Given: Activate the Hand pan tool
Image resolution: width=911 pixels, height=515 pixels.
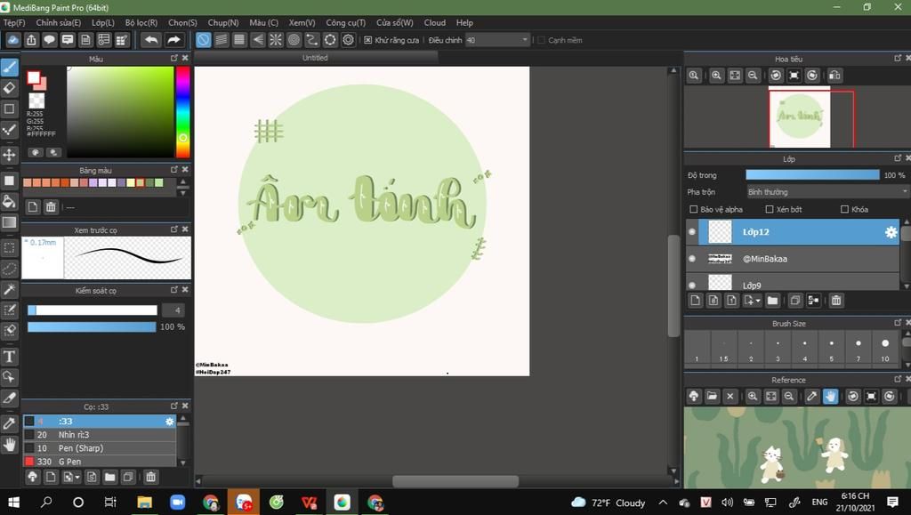Looking at the screenshot, I should (10, 444).
